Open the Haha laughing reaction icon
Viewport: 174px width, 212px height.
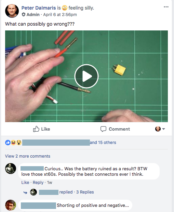point(13,143)
